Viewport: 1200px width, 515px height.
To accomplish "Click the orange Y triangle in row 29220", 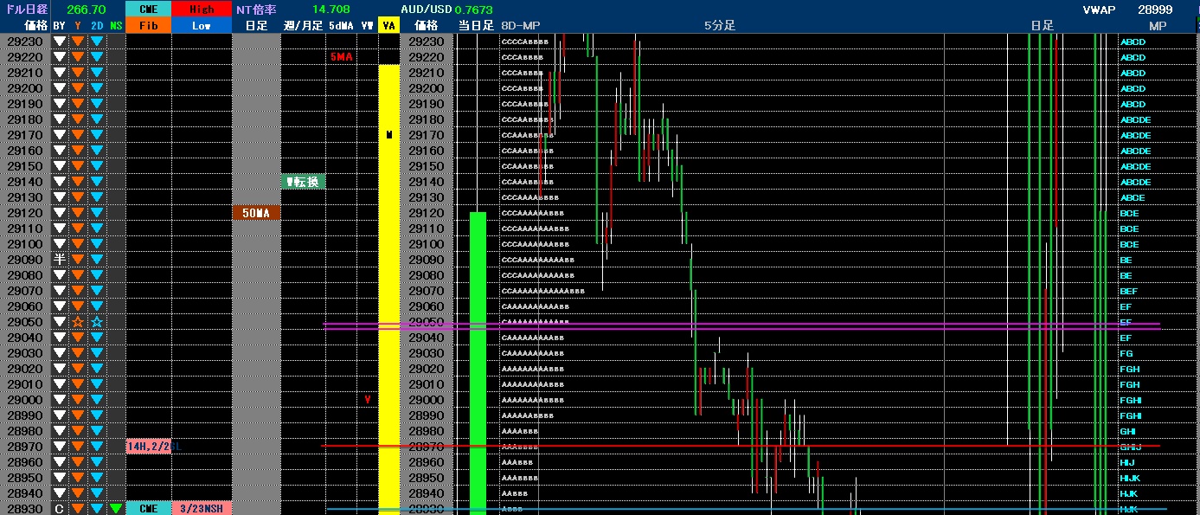I will tap(78, 57).
